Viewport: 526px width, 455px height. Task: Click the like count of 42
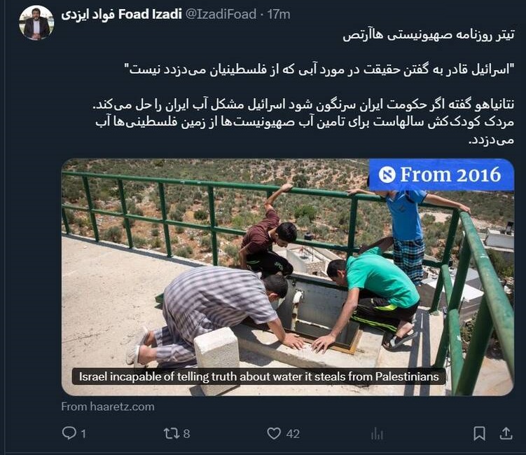click(293, 434)
